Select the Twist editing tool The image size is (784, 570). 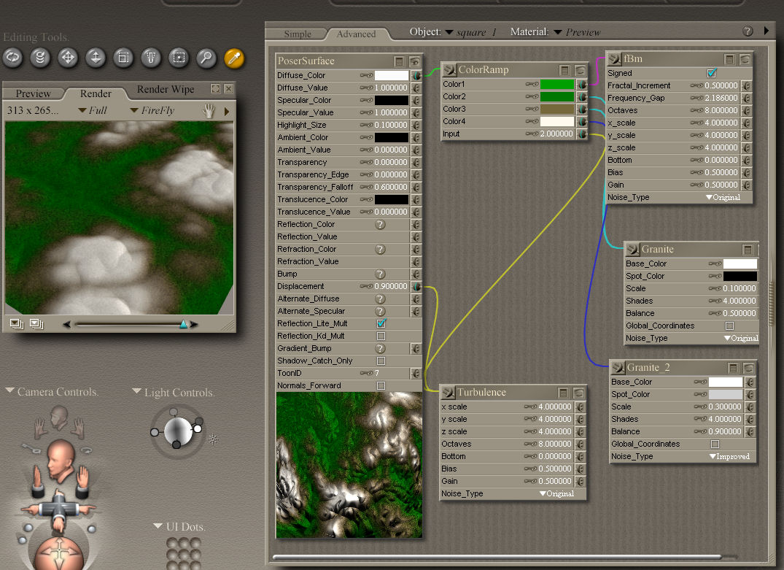coord(41,58)
